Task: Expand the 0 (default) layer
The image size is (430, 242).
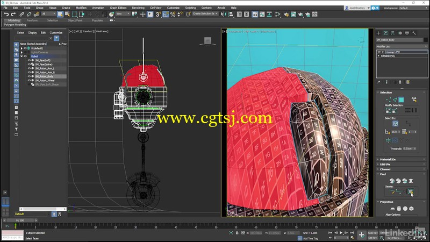Action: tap(21, 48)
